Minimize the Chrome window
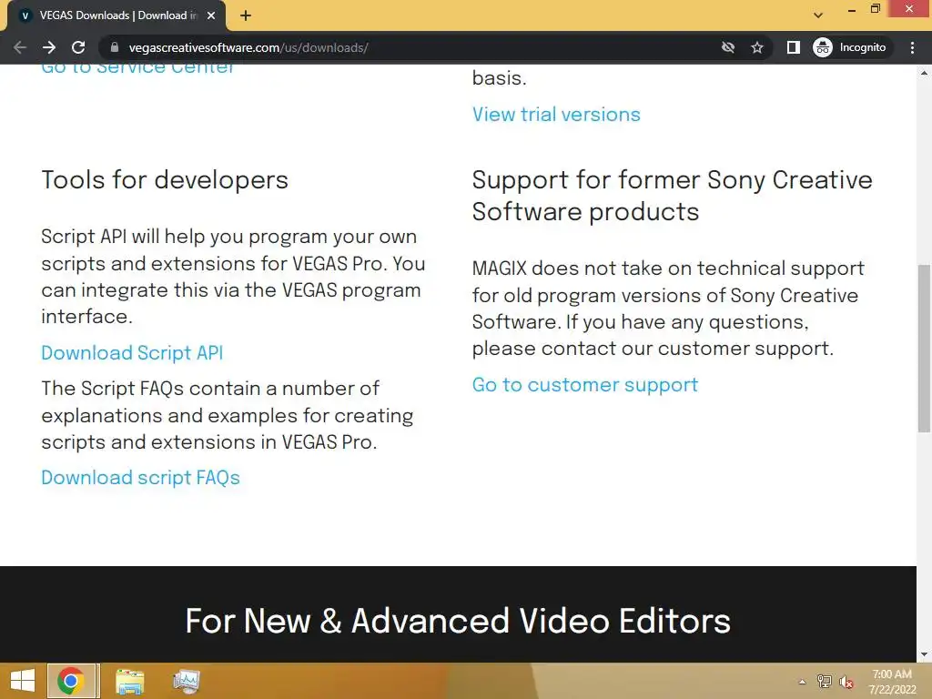932x699 pixels. coord(852,9)
